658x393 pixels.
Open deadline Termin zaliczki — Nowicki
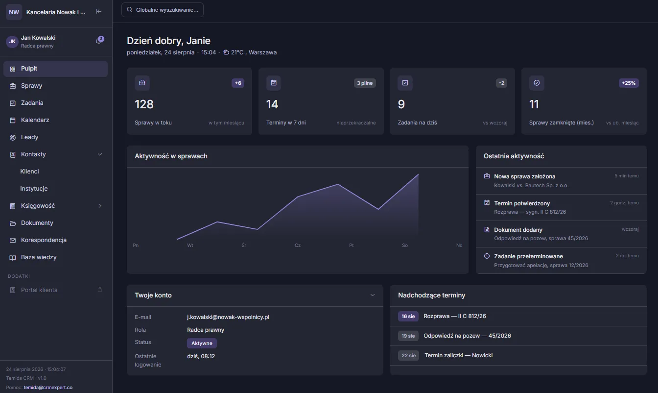pyautogui.click(x=518, y=355)
